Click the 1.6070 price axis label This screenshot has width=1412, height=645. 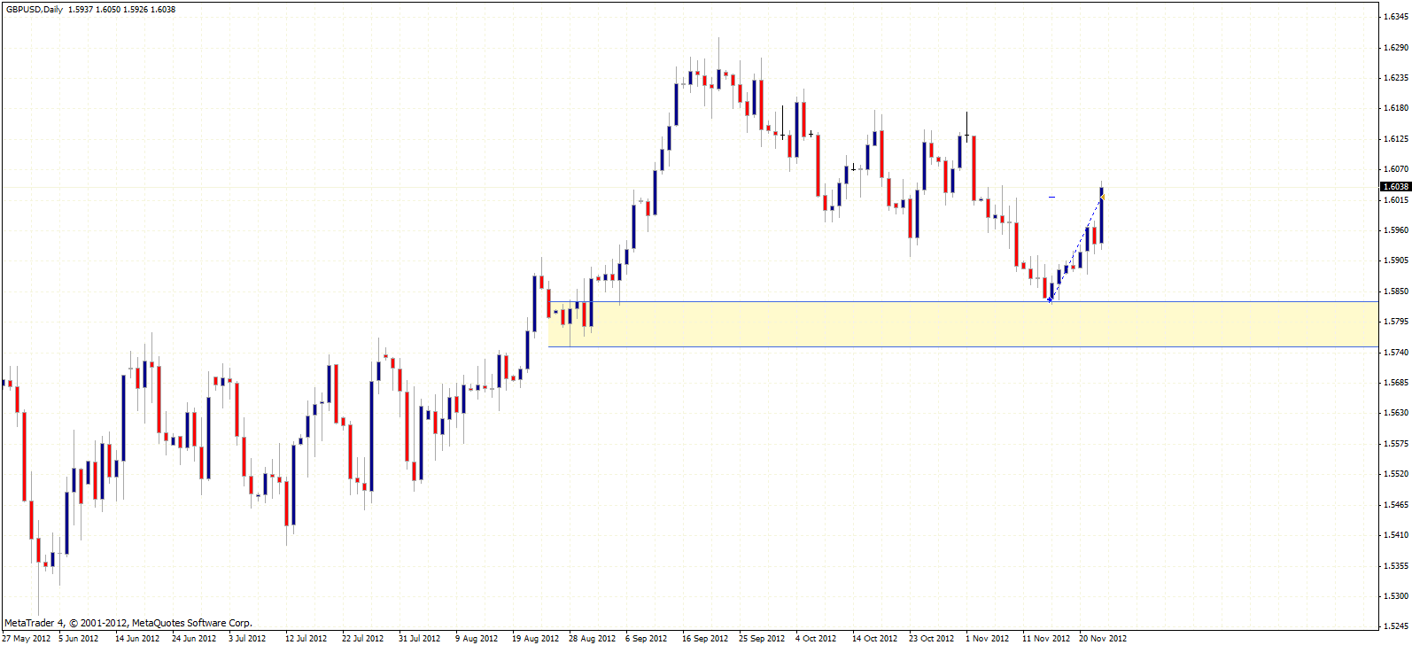1396,169
